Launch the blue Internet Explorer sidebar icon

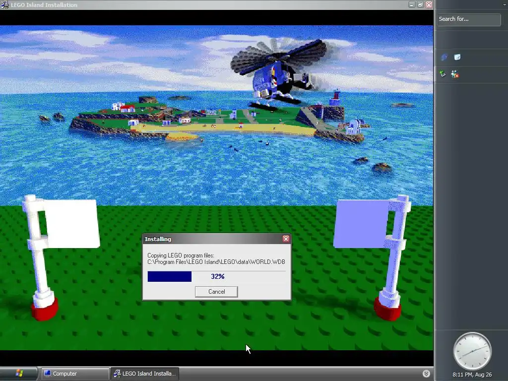pyautogui.click(x=444, y=58)
